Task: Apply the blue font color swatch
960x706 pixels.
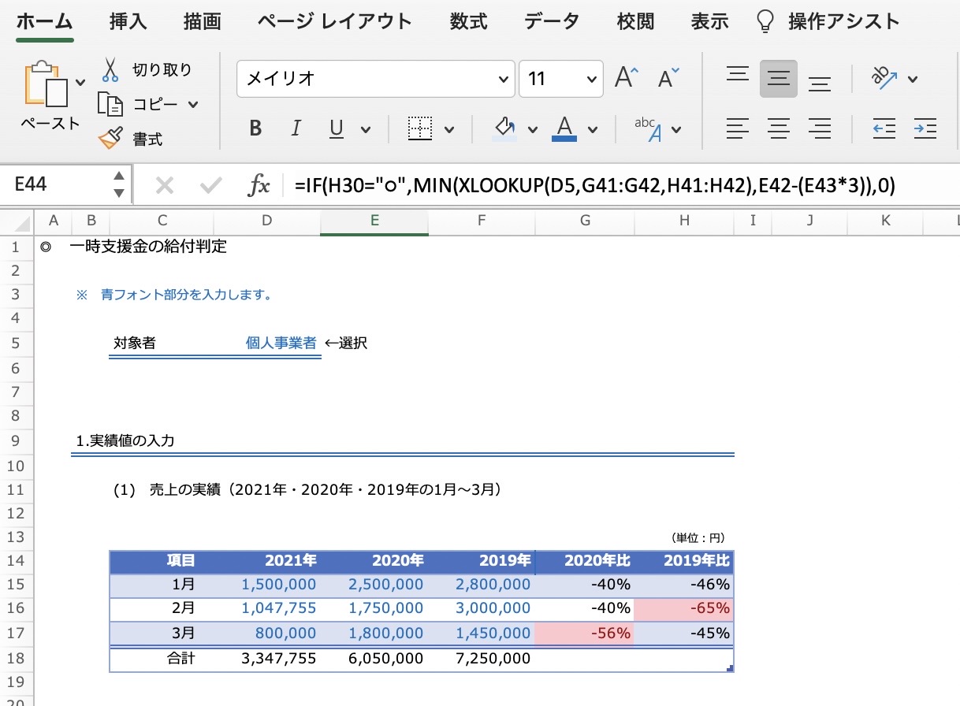Action: (x=564, y=128)
